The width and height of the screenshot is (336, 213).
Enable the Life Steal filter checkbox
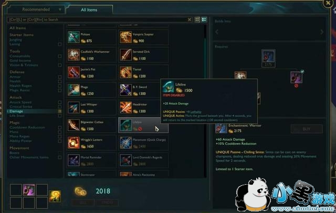(x=60, y=116)
